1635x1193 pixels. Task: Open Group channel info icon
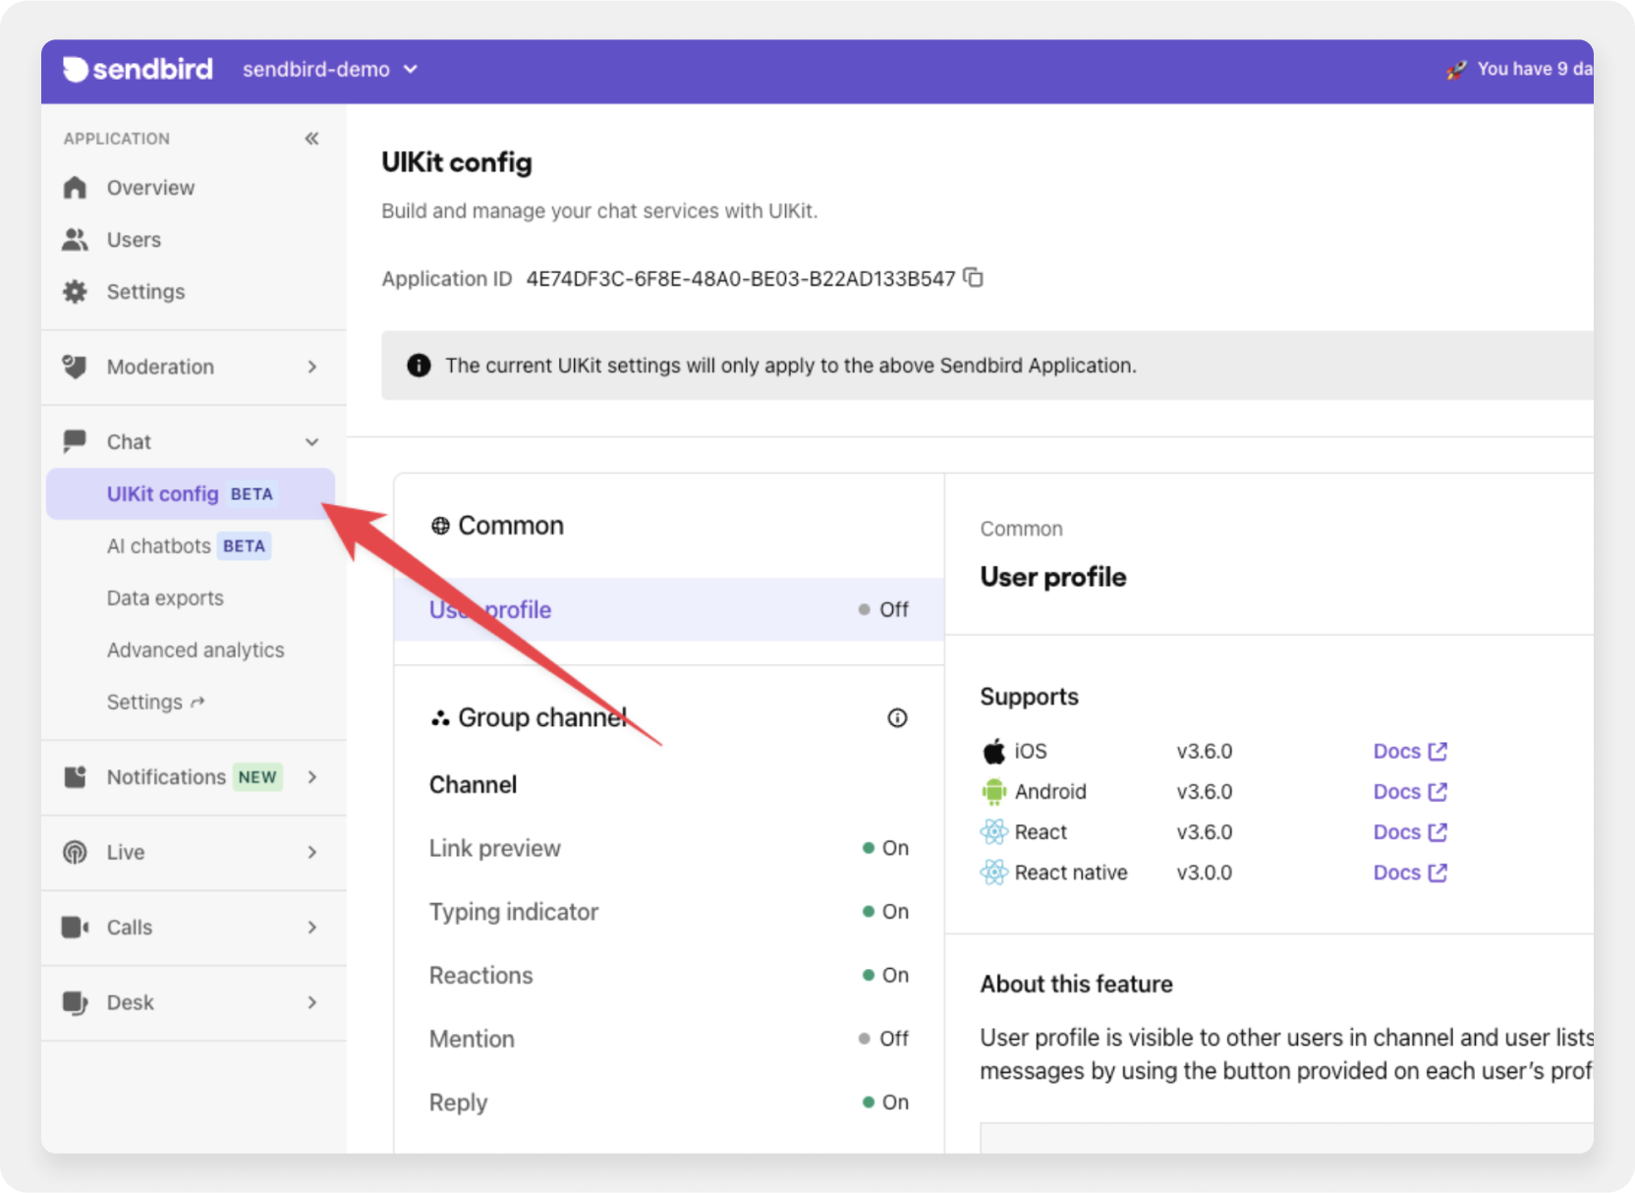(x=897, y=718)
